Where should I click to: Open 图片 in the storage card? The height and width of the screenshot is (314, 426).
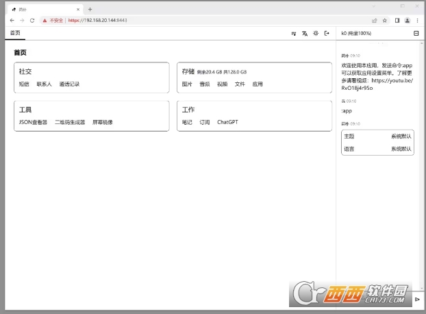coord(187,84)
